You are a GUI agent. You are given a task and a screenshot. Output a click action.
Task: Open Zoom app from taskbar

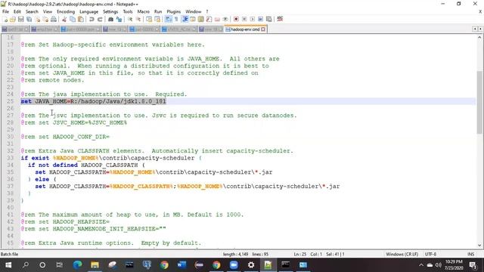pyautogui.click(x=234, y=265)
